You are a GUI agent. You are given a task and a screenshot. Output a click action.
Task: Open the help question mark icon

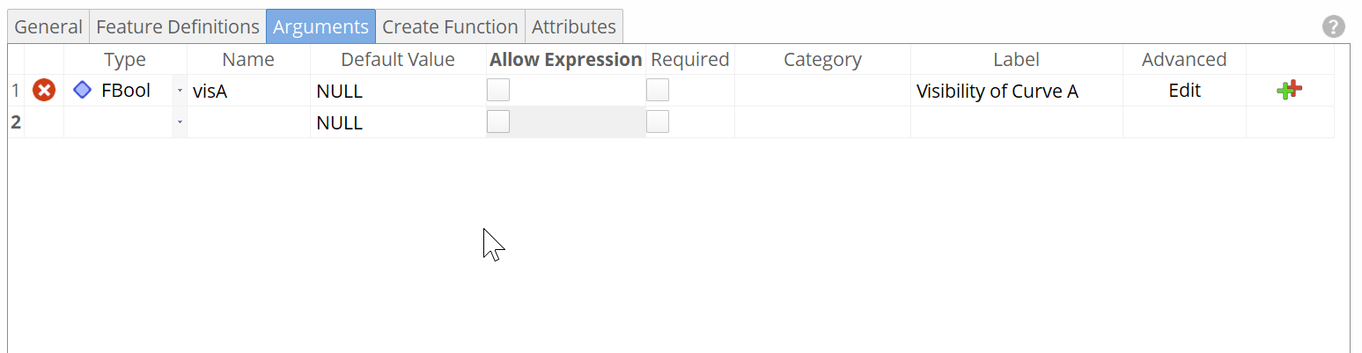tap(1334, 26)
